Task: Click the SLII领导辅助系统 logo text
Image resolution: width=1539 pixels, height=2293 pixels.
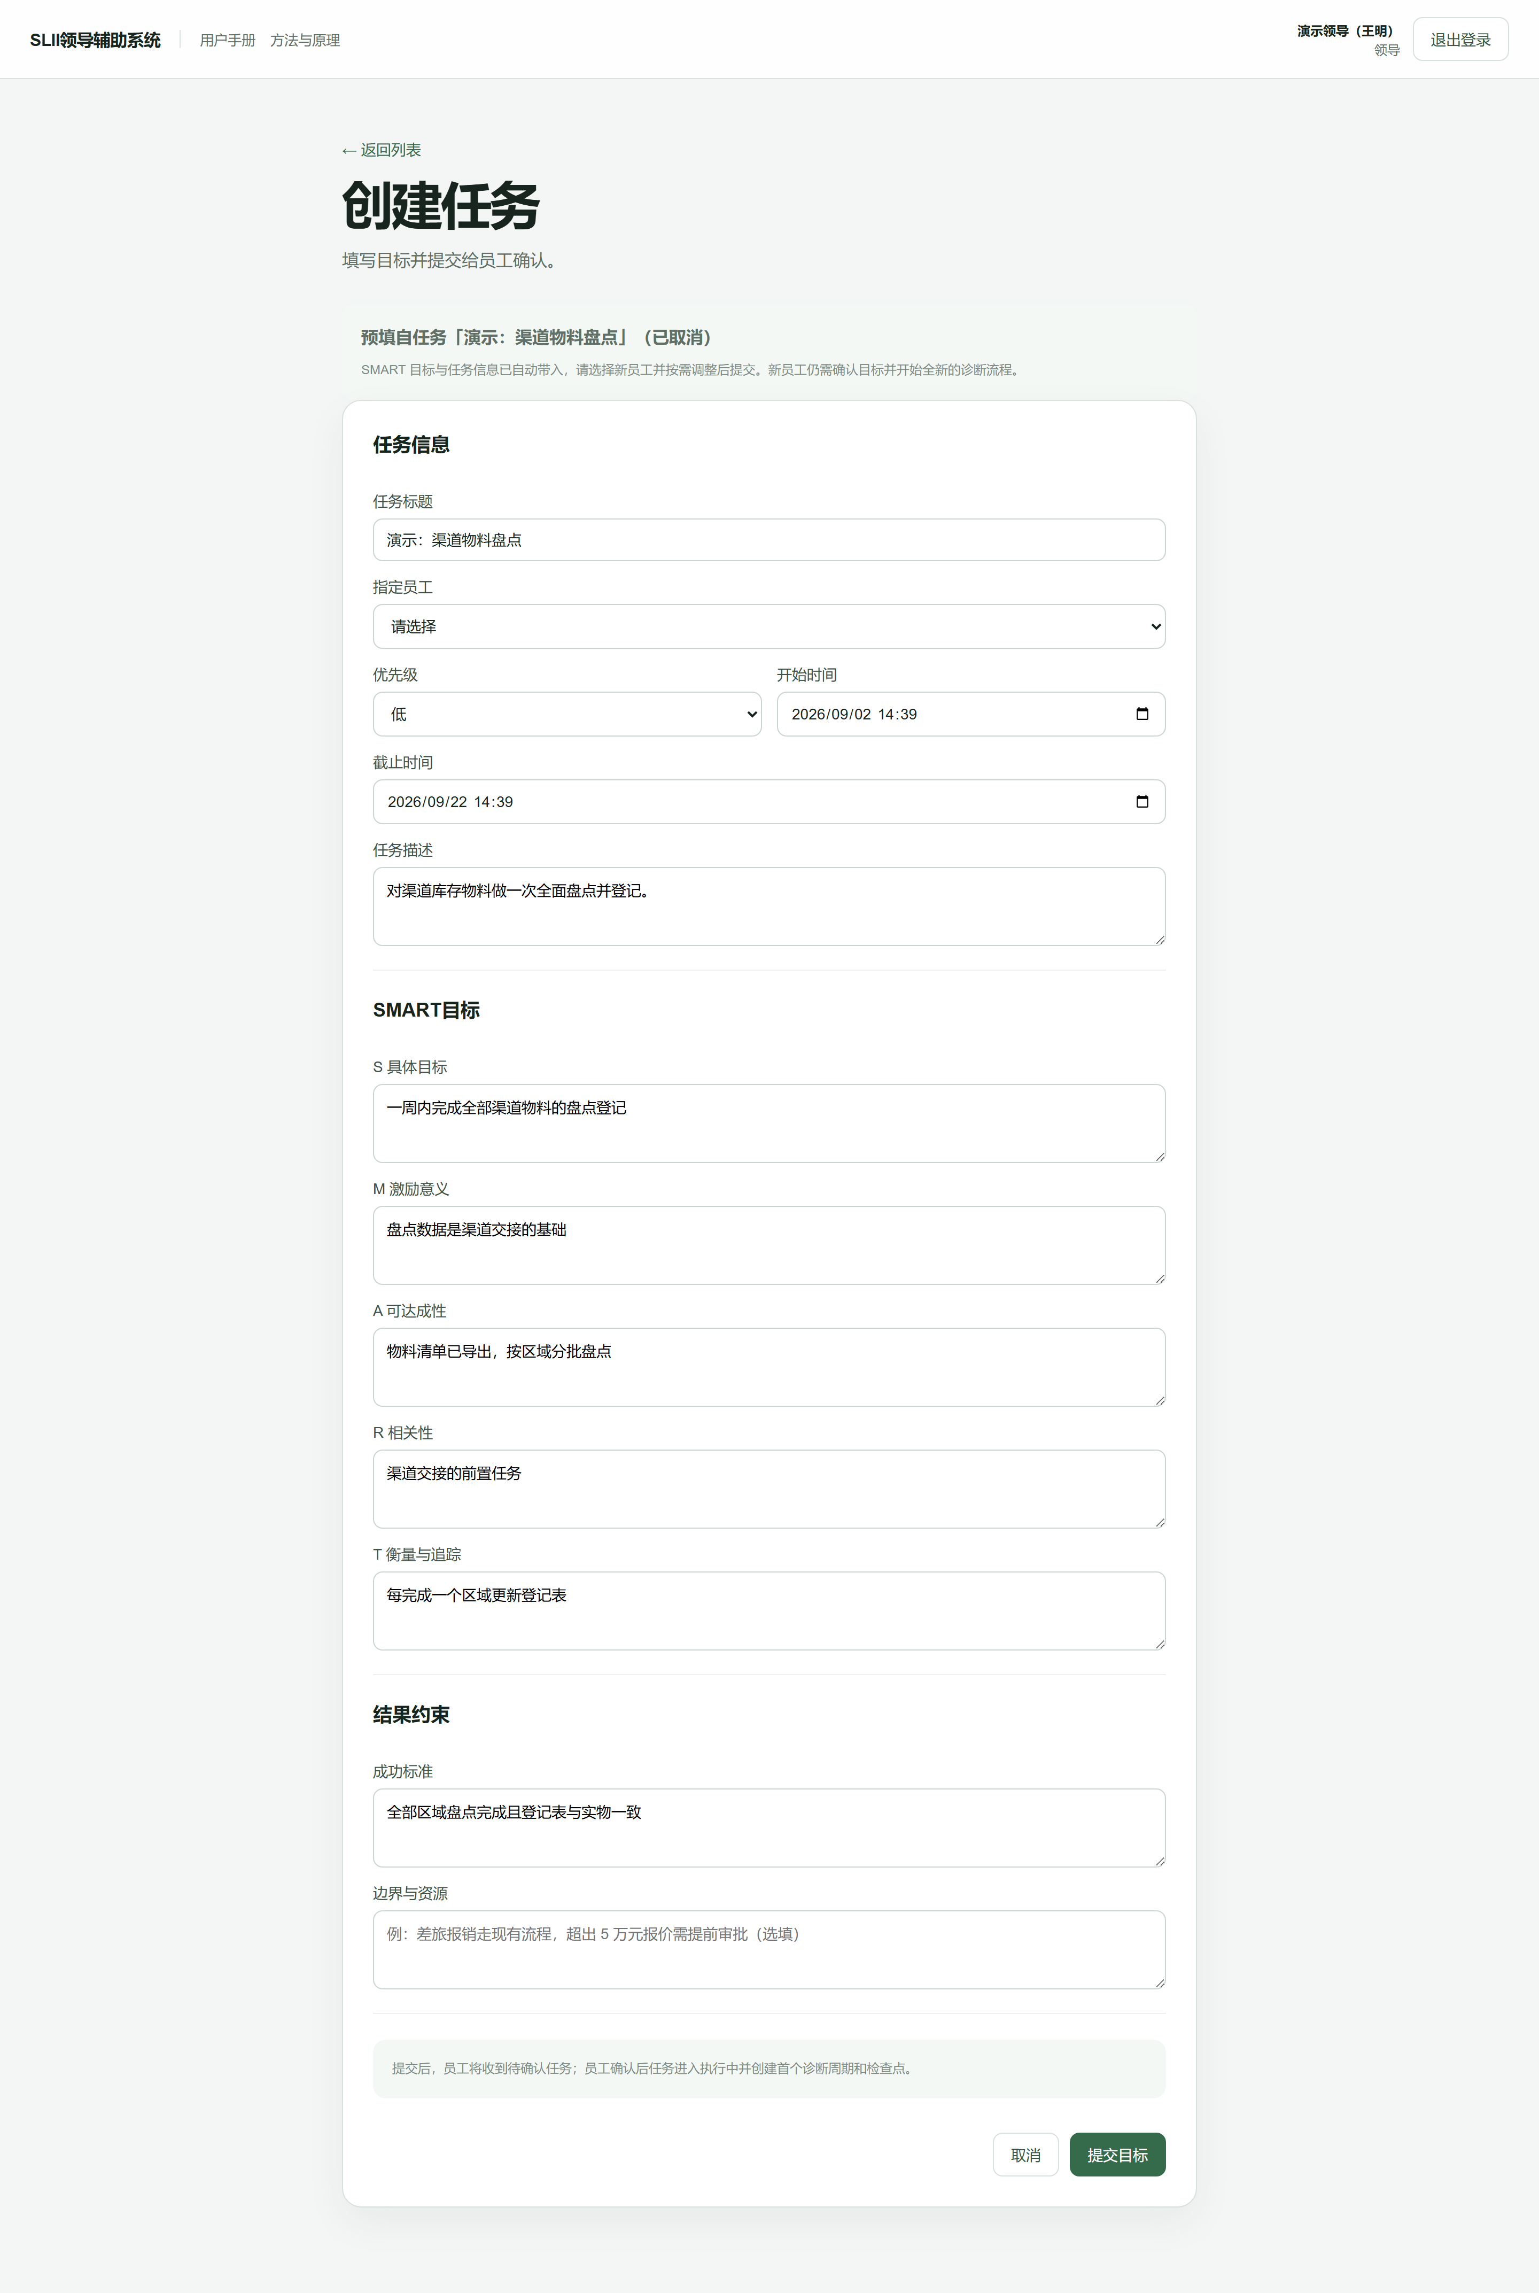Action: pyautogui.click(x=95, y=40)
